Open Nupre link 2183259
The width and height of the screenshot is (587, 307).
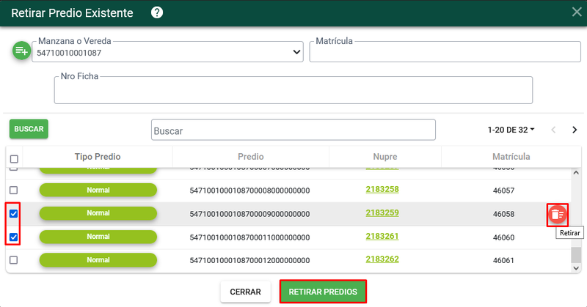point(382,212)
